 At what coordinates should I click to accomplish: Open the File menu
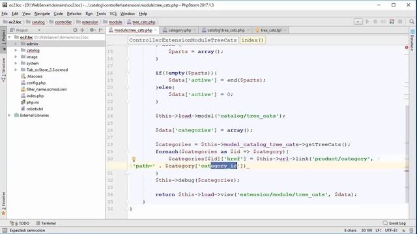pyautogui.click(x=5, y=14)
